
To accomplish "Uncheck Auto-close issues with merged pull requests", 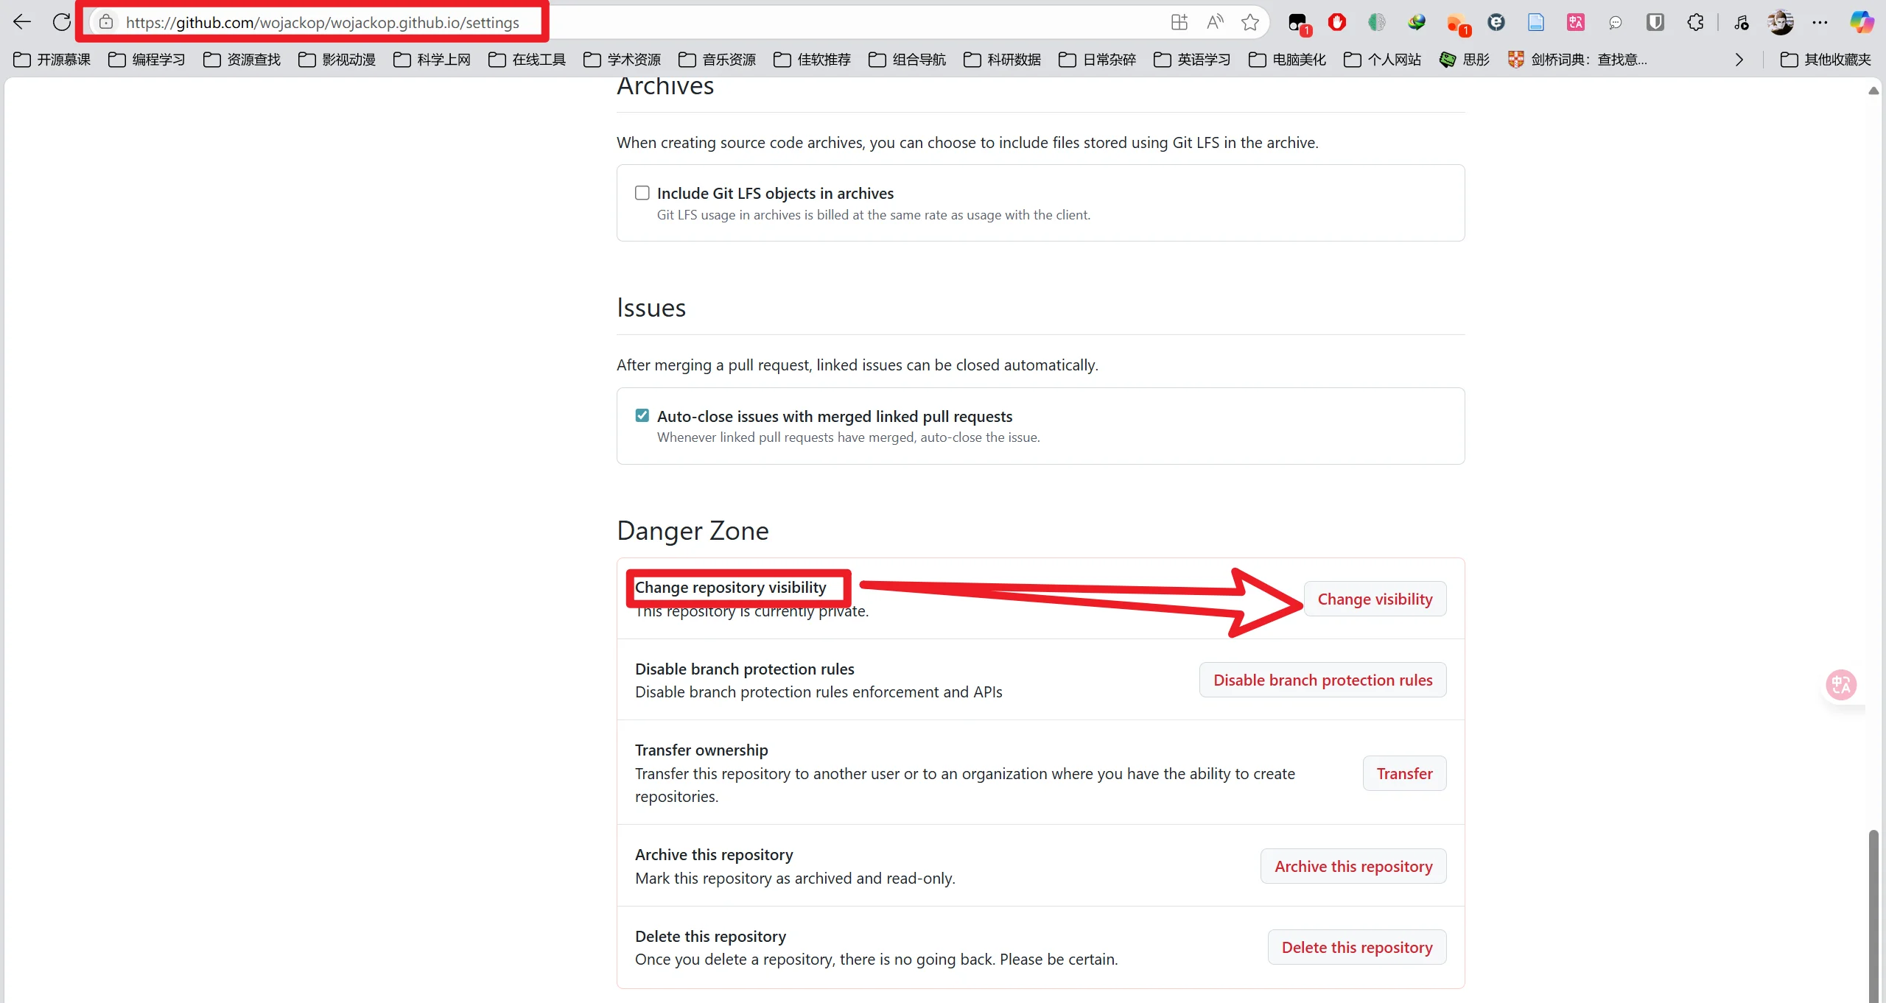I will [642, 416].
